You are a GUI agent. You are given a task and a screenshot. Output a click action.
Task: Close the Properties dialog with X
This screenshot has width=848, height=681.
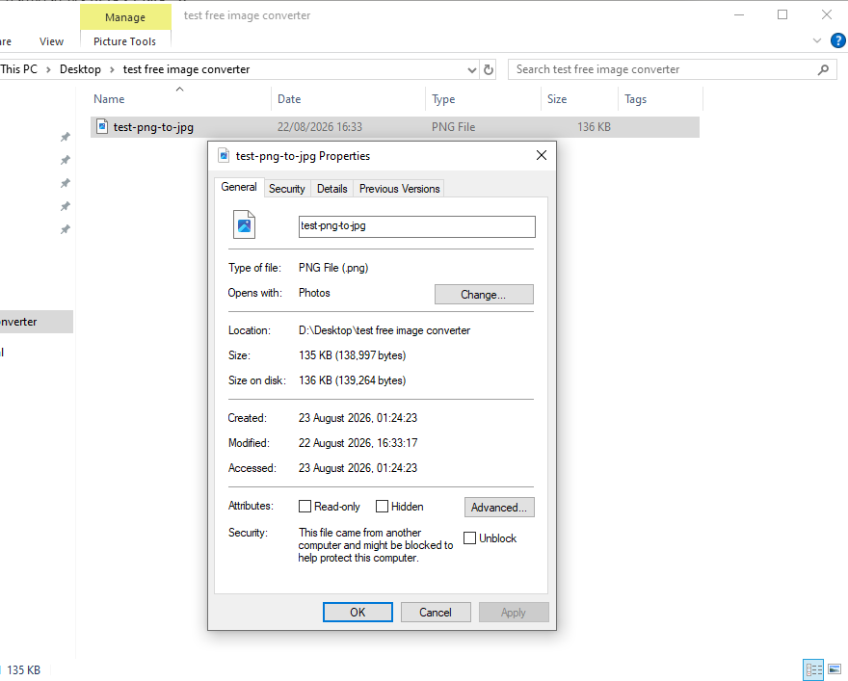tap(542, 155)
